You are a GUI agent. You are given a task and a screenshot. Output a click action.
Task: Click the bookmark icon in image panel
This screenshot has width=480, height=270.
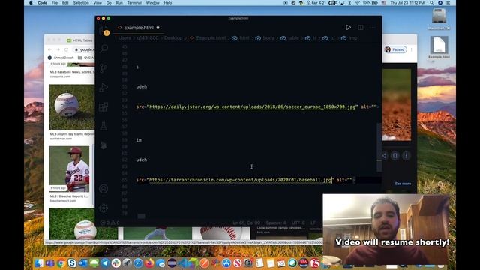[395, 155]
